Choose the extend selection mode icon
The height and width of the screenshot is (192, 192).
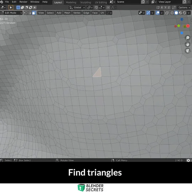(22, 7)
